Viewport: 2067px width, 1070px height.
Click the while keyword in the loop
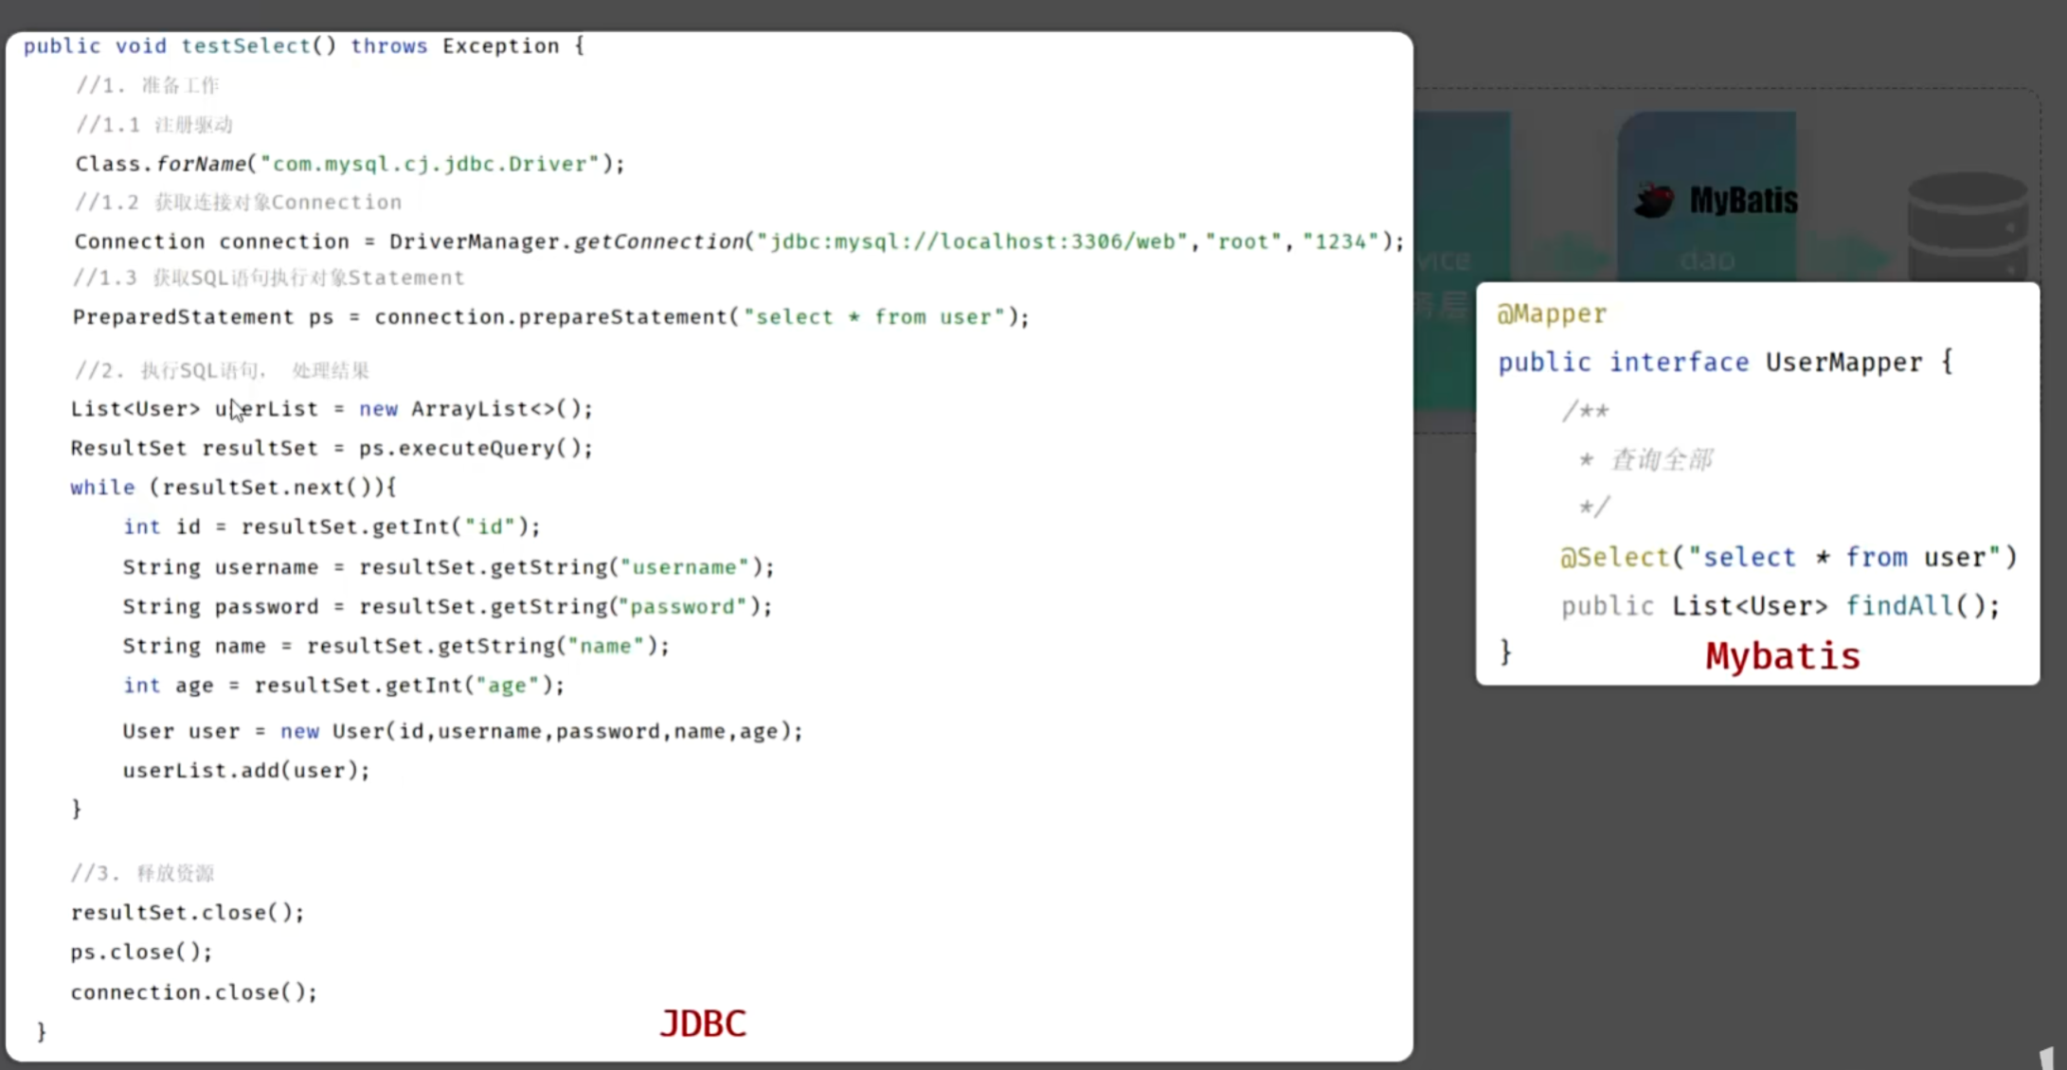click(x=102, y=488)
